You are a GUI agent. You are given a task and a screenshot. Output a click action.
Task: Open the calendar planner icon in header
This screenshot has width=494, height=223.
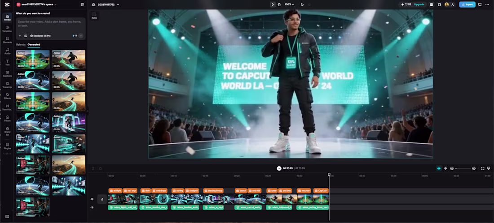pos(431,4)
